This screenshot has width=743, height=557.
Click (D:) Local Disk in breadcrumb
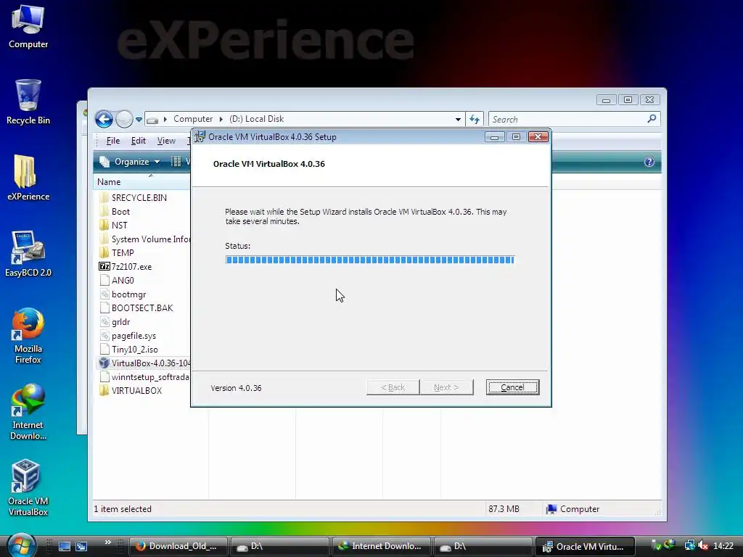click(x=256, y=119)
